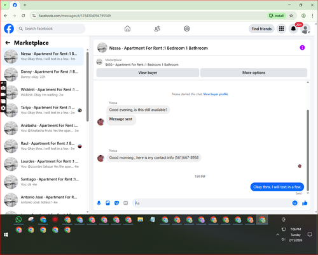Open the Facebook menu grid icon
Viewport: 318px width, 255px height.
[x=281, y=29]
